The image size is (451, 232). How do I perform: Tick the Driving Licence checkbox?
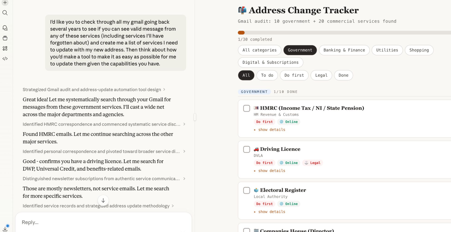(x=246, y=149)
